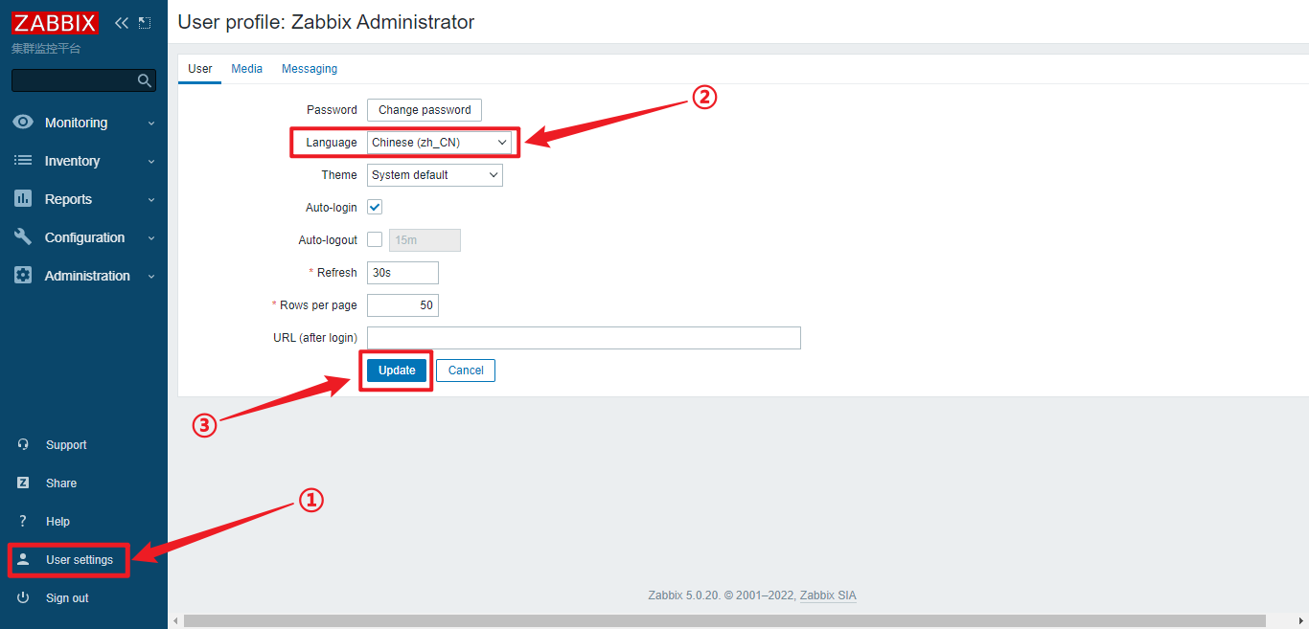Click the search magnifier icon
The height and width of the screenshot is (629, 1309).
coord(145,80)
